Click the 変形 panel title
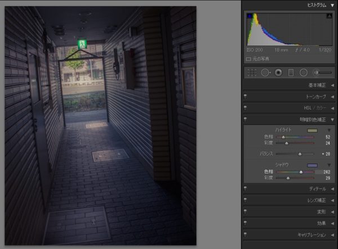The width and height of the screenshot is (338, 249). pos(322,212)
